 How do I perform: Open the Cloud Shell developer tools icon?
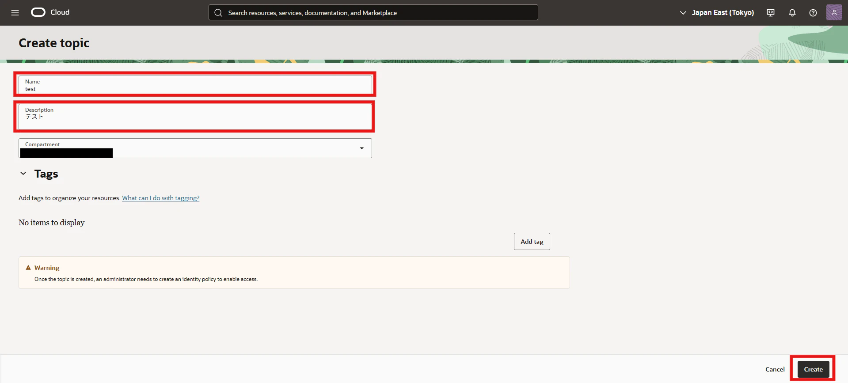pyautogui.click(x=771, y=13)
